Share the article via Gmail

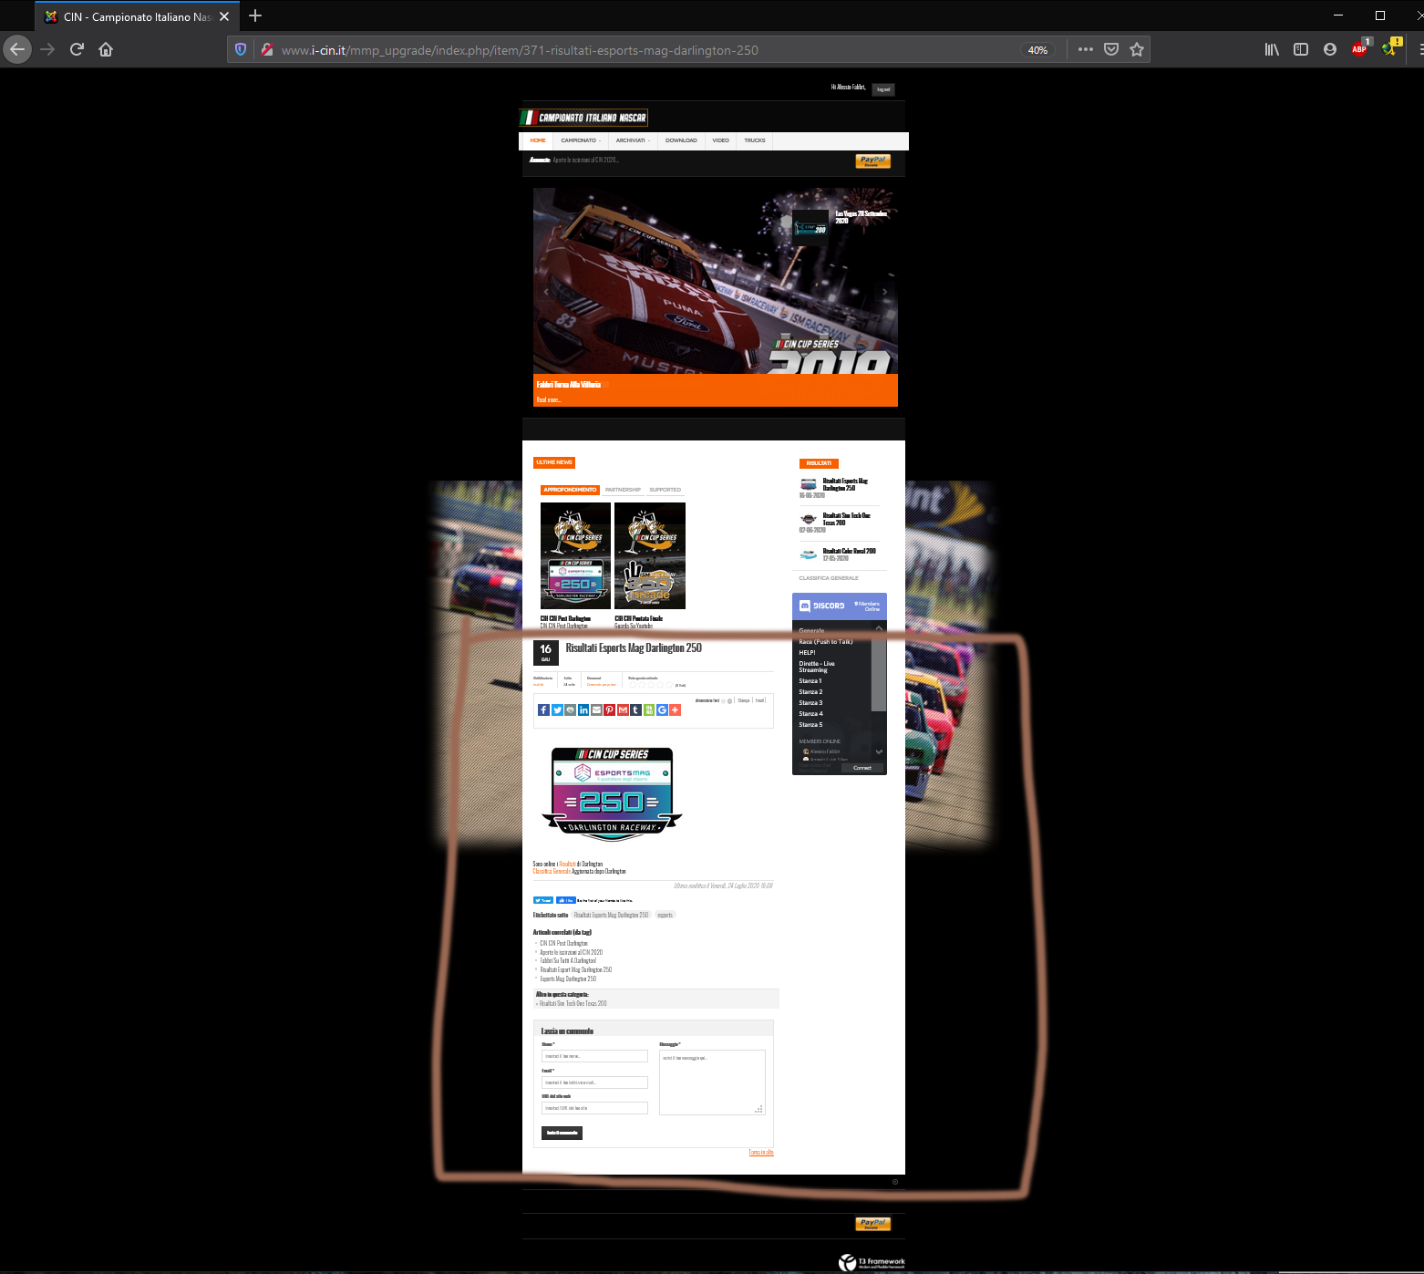click(623, 710)
